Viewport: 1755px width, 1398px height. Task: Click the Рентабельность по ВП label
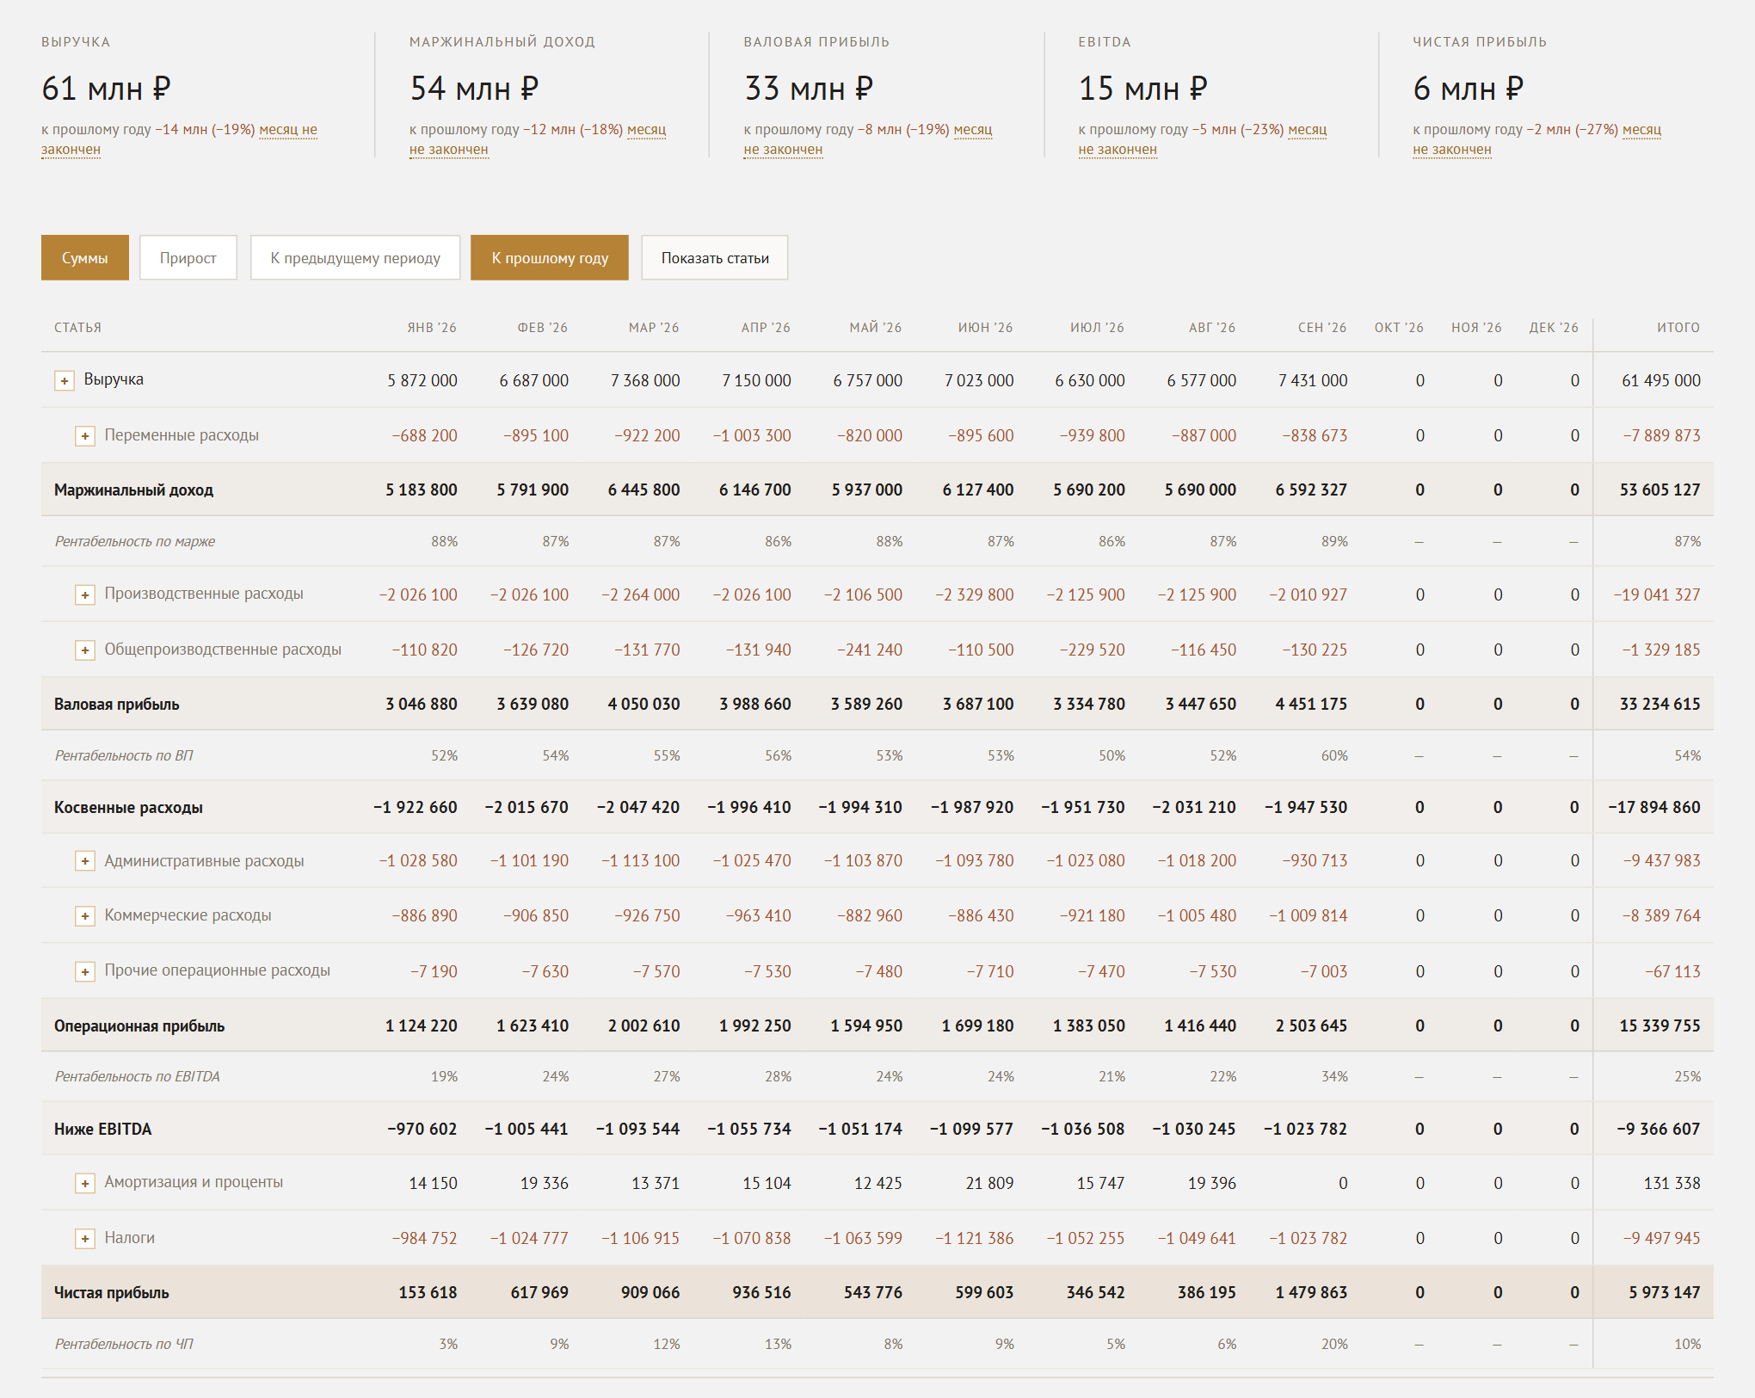pyautogui.click(x=124, y=755)
